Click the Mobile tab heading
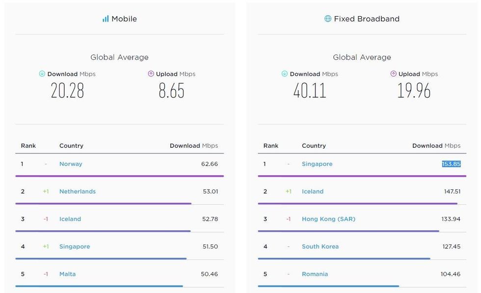Image resolution: width=481 pixels, height=293 pixels. click(124, 19)
